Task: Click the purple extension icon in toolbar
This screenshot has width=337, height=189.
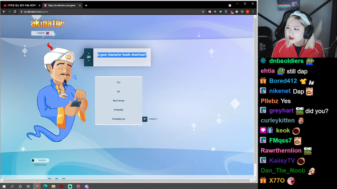Action: click(x=226, y=12)
